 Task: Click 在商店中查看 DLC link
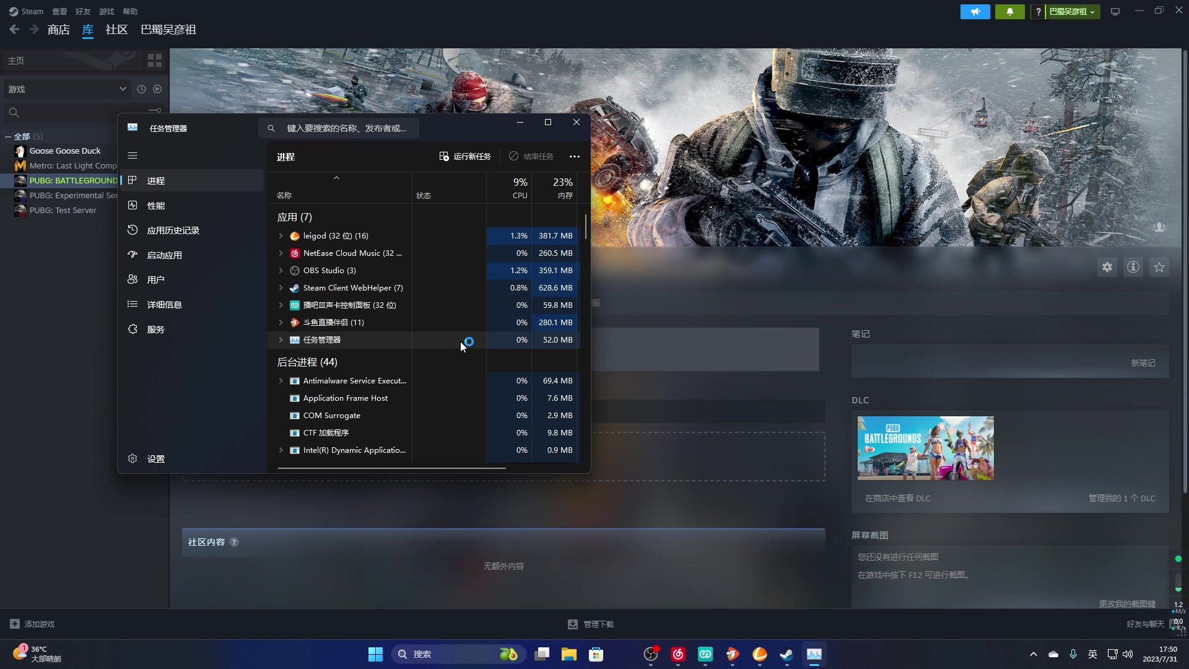tap(897, 498)
